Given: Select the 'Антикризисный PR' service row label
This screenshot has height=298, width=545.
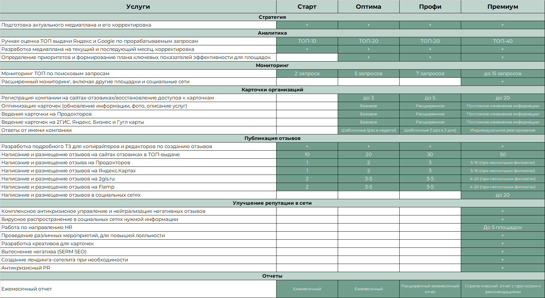Looking at the screenshot, I should 26,268.
